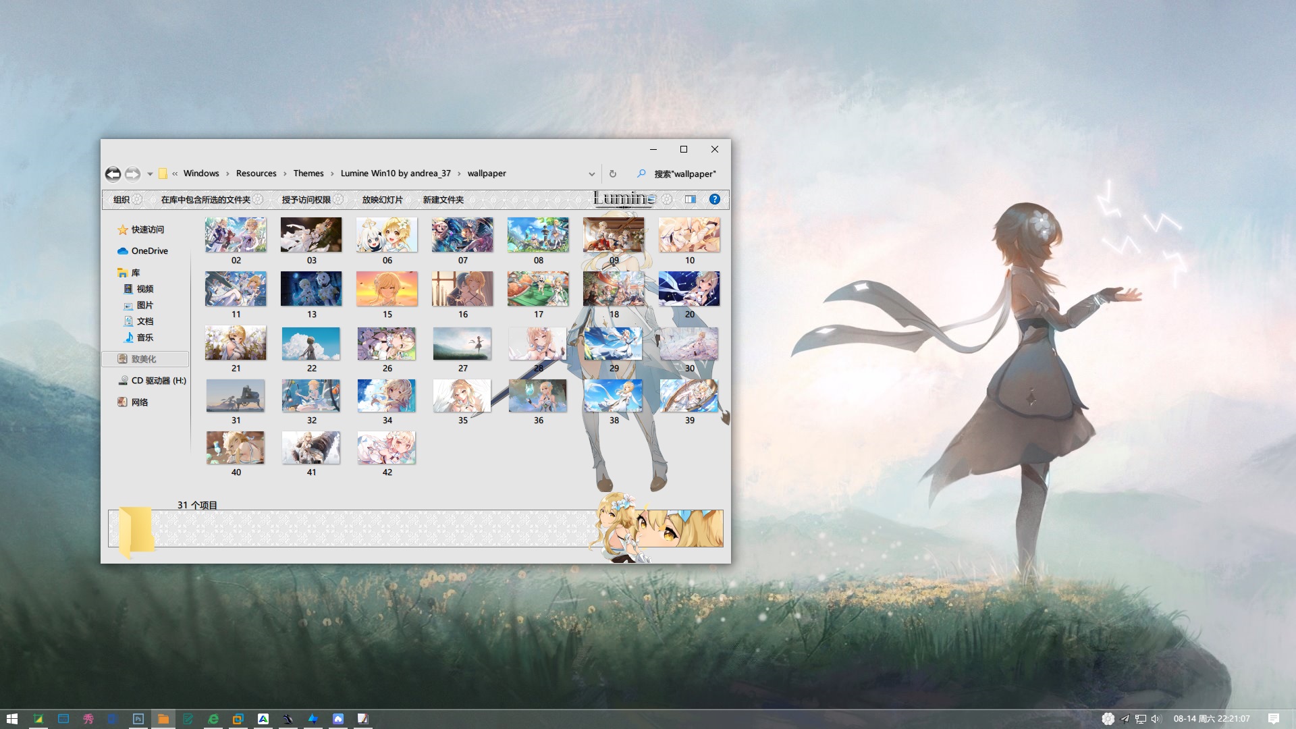This screenshot has width=1296, height=729.
Task: Click the flower tray icon
Action: (1108, 719)
